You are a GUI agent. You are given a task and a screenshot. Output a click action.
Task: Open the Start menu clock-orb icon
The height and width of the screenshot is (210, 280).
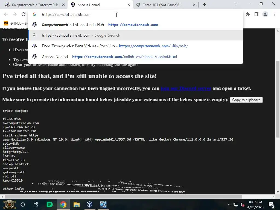pos(9,205)
